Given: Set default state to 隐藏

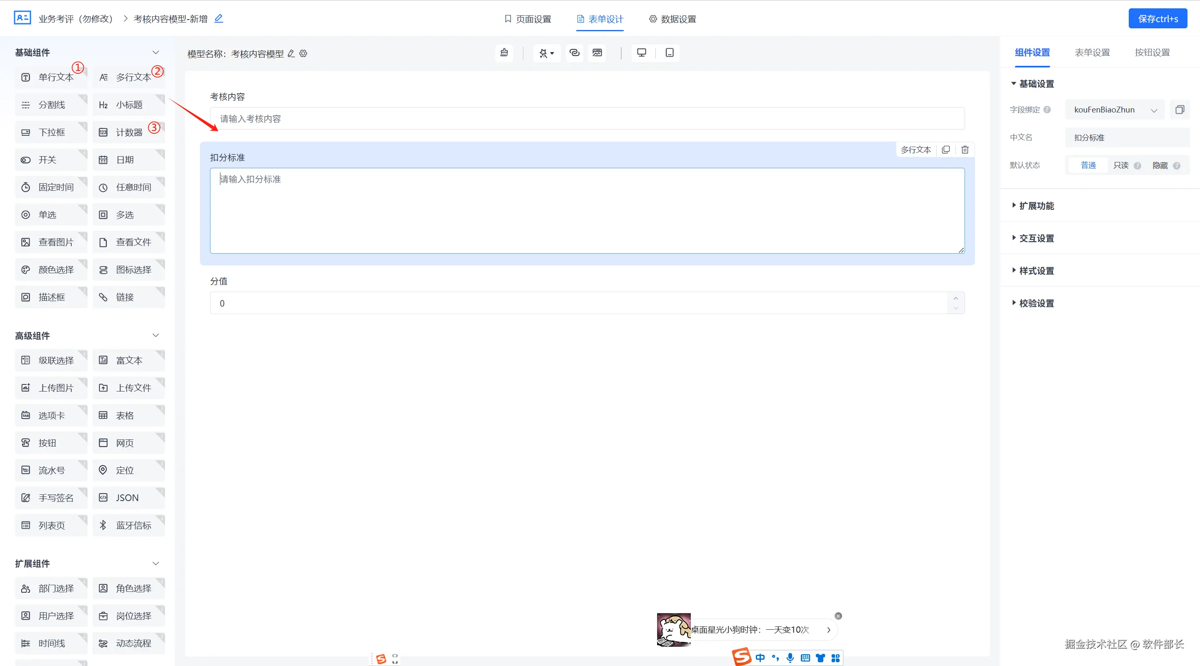Looking at the screenshot, I should coord(1160,165).
